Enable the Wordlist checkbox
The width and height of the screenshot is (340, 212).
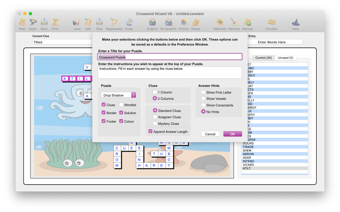click(x=121, y=105)
